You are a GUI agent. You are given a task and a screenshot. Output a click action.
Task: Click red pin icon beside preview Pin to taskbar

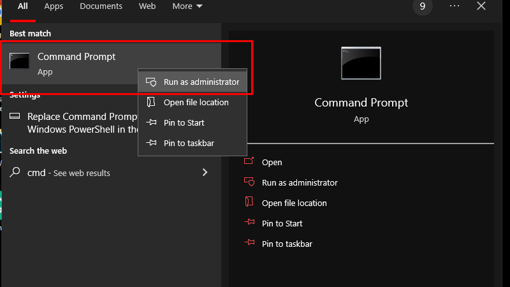tap(249, 242)
